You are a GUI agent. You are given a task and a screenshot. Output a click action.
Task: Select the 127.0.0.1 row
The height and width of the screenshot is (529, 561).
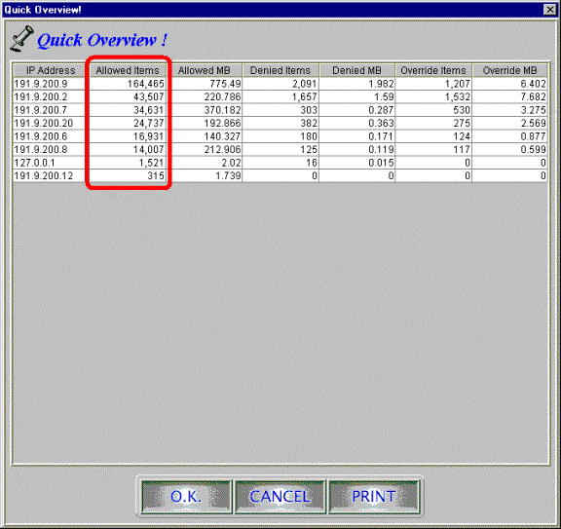280,163
